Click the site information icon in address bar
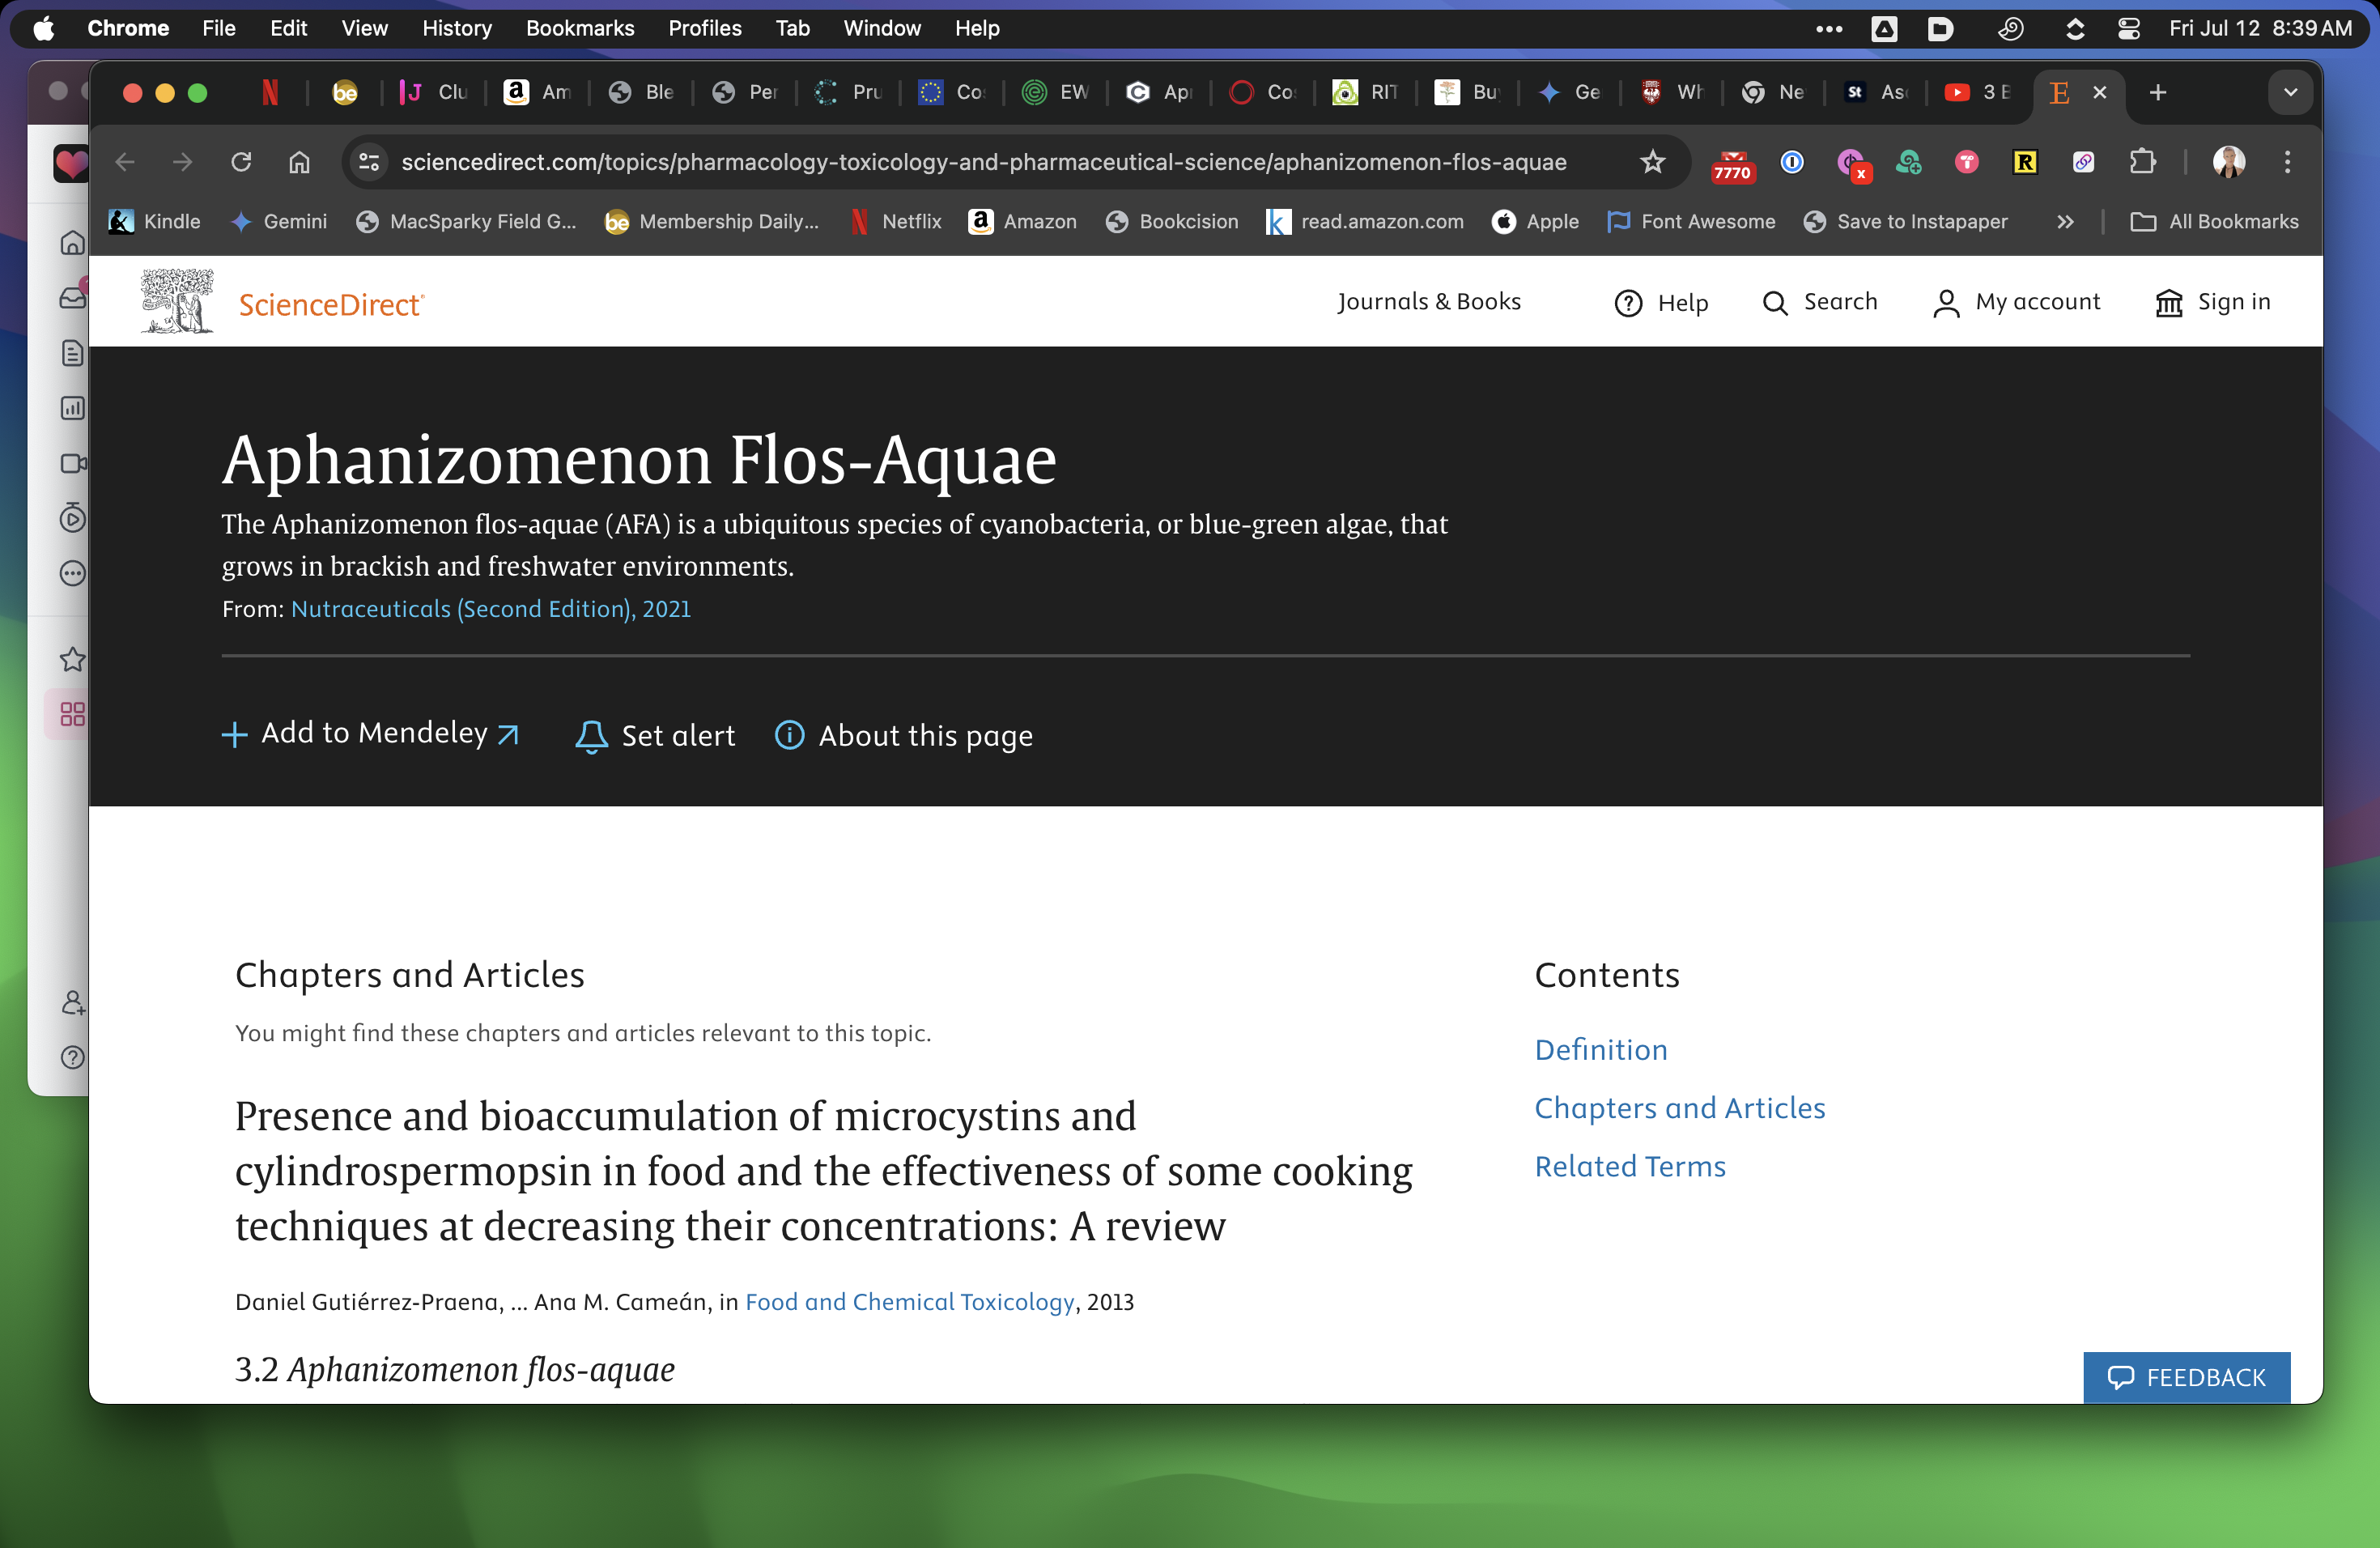This screenshot has height=1548, width=2380. click(369, 162)
